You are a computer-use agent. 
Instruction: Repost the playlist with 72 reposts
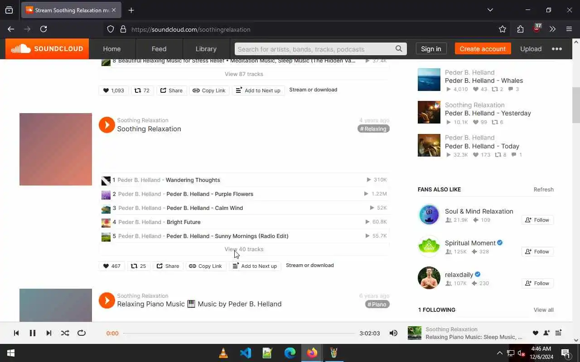click(142, 90)
